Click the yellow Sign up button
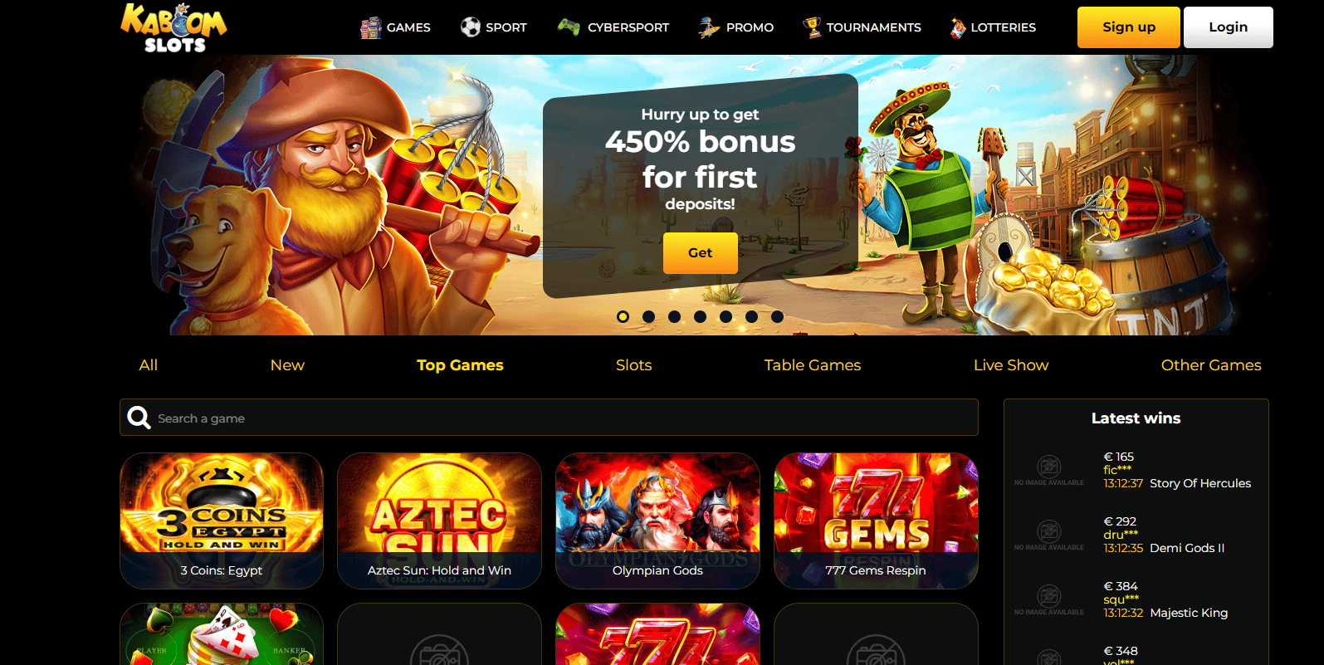The width and height of the screenshot is (1324, 665). (1129, 27)
